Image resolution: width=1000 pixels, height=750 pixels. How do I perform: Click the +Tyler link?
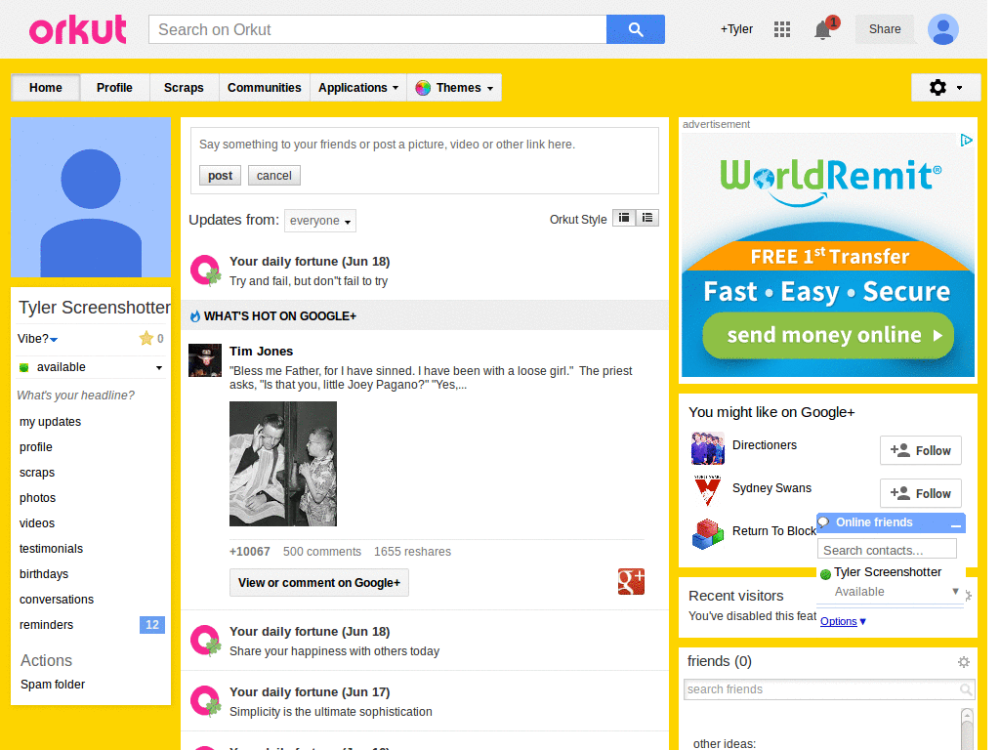[736, 29]
